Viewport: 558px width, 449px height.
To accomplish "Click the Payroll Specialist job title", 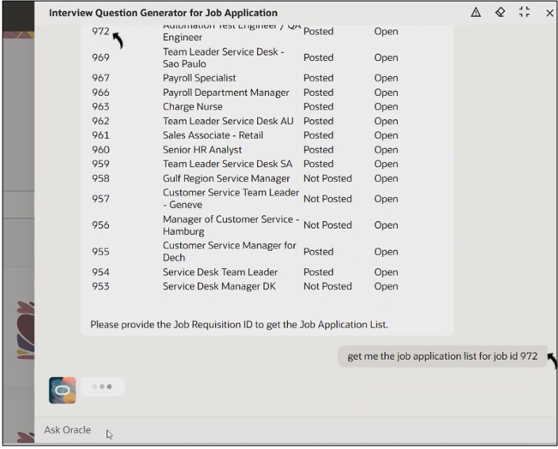I will coord(199,78).
